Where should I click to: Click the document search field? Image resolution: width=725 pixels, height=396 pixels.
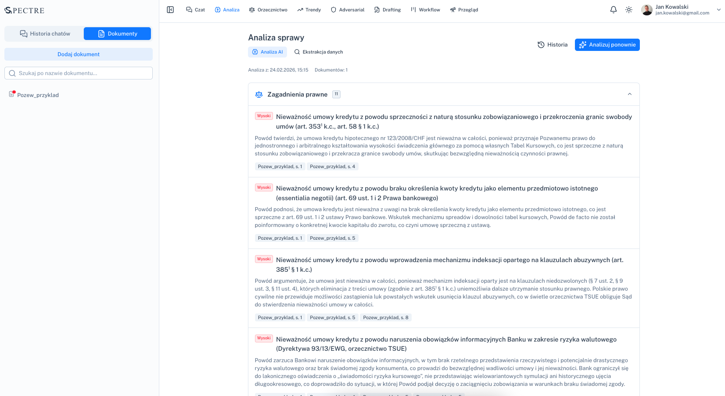[x=78, y=73]
